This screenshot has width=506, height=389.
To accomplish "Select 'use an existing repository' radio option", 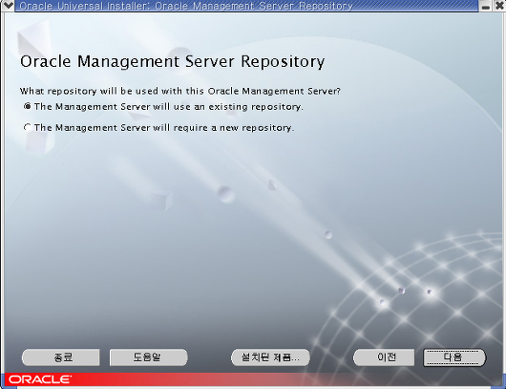I will pos(28,107).
